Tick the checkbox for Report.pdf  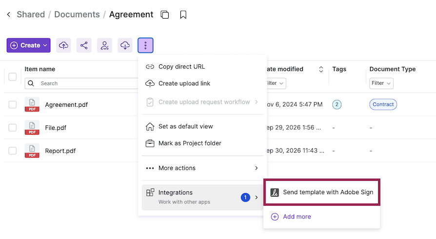tap(13, 151)
